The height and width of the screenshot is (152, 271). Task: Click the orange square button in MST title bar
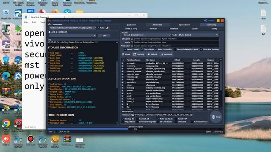point(222,21)
